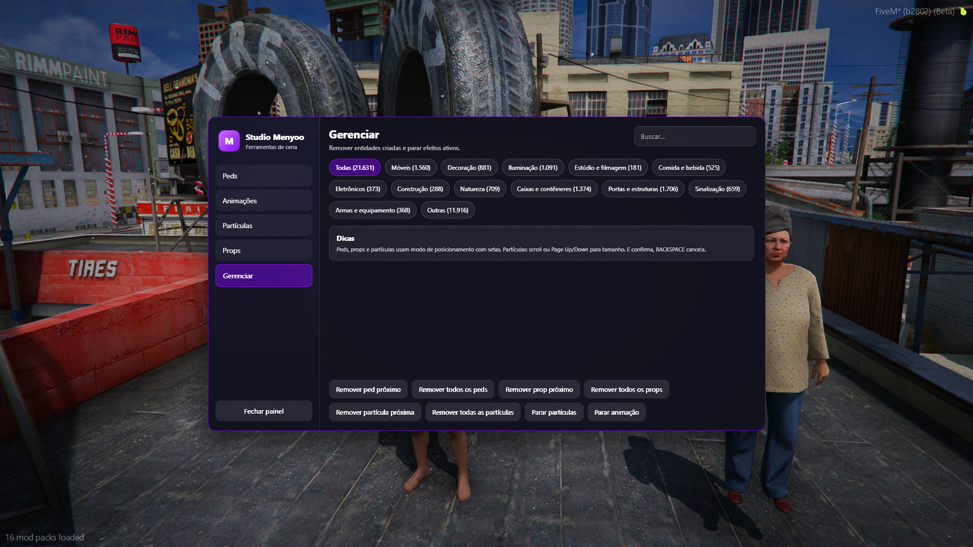Choose the Estúdio e filmagem (181) chip
The height and width of the screenshot is (547, 973).
click(x=607, y=168)
